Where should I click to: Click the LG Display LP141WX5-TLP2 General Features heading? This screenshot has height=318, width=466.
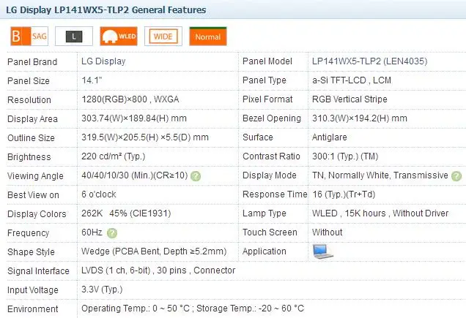[106, 10]
